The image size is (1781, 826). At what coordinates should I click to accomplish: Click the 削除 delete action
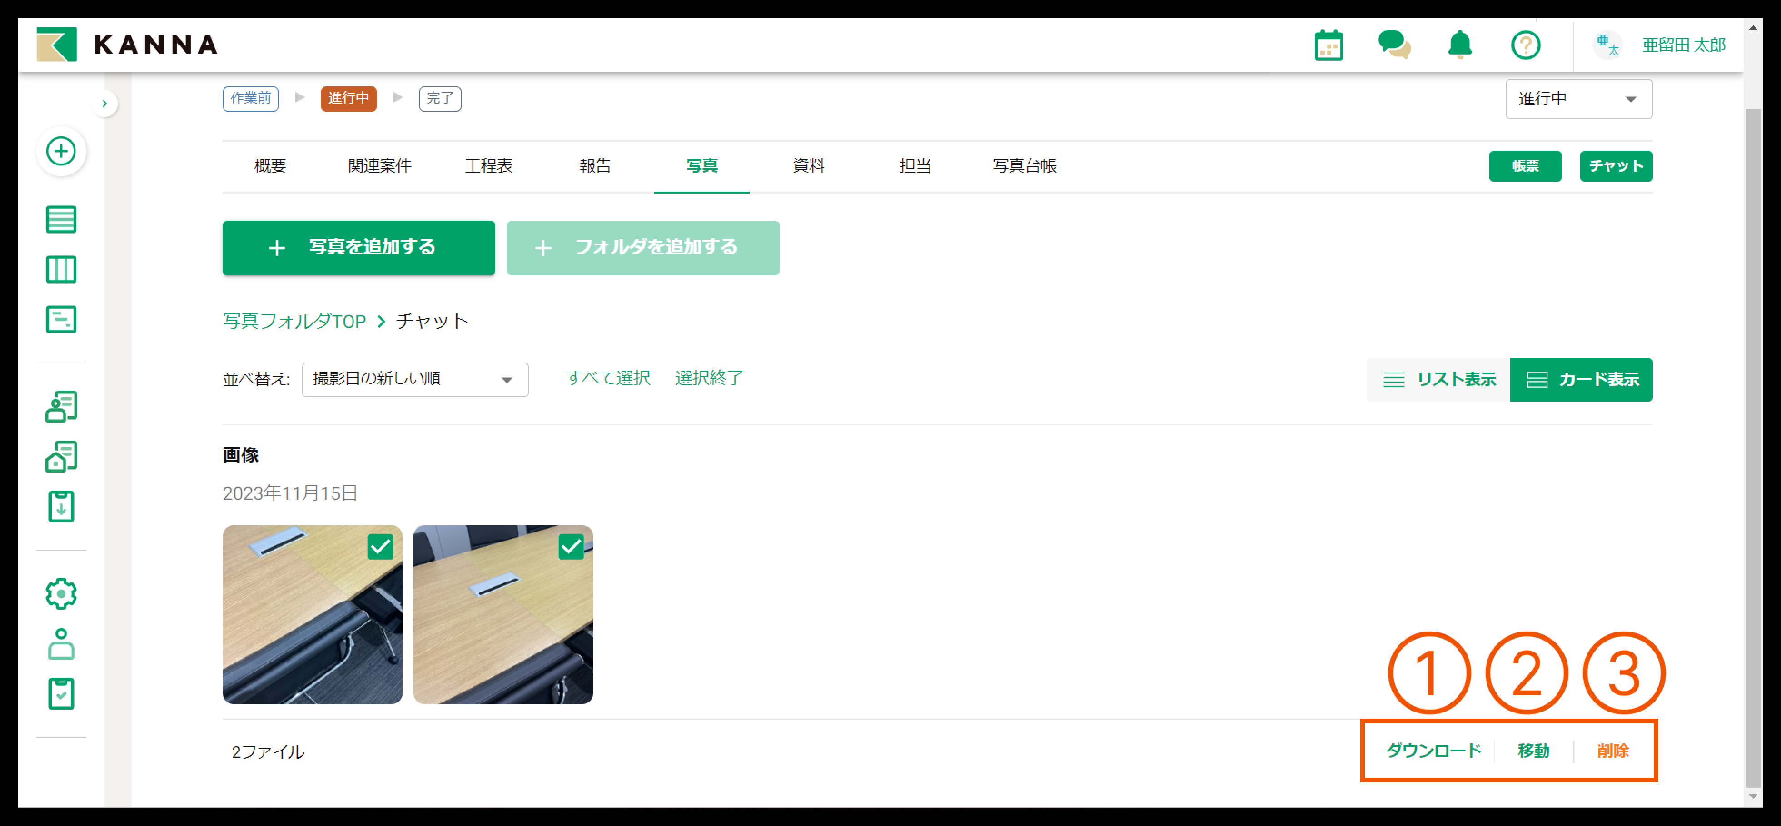pyautogui.click(x=1612, y=751)
